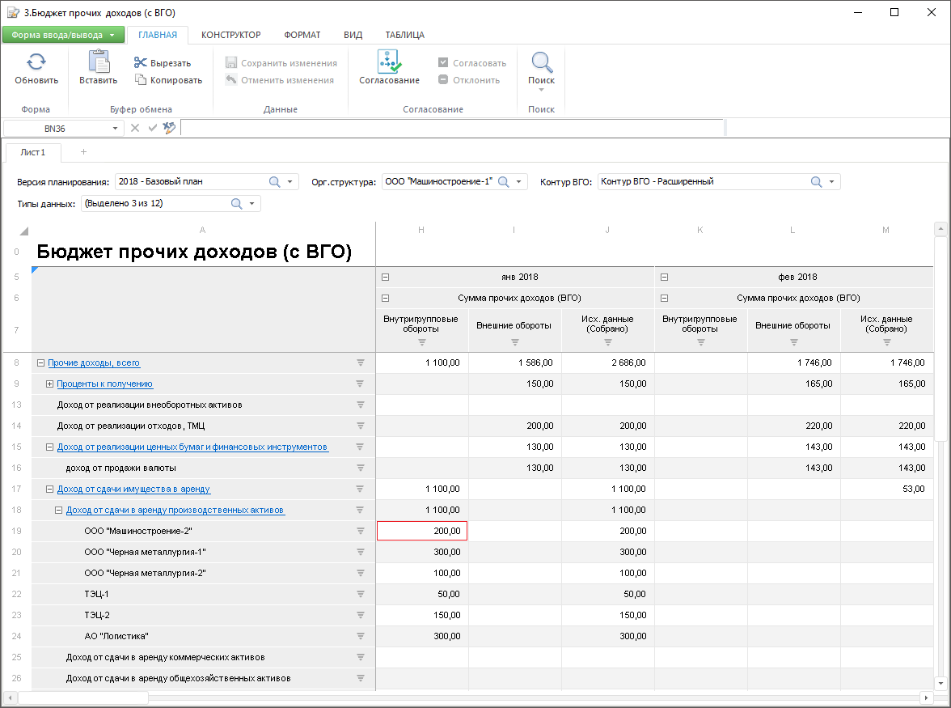Viewport: 951px width, 708px height.
Task: Click the Форма ввода/вывода green button
Action: [x=63, y=35]
